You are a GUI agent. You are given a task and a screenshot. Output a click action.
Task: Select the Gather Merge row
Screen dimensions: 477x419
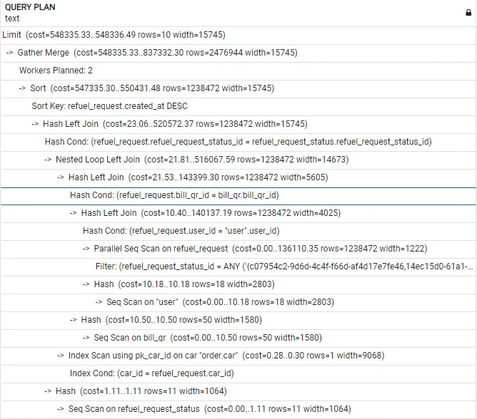pyautogui.click(x=151, y=52)
